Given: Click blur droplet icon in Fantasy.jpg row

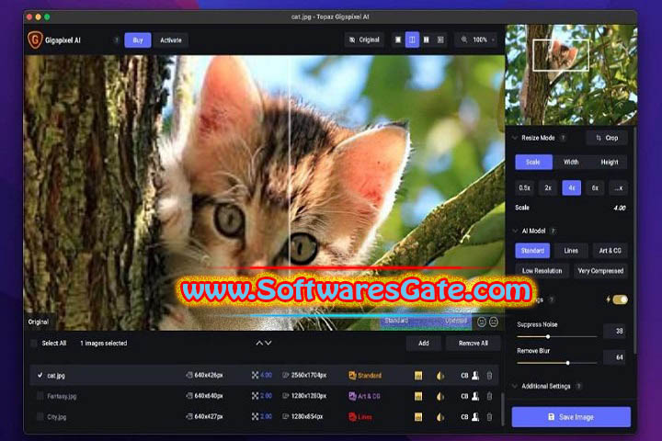Looking at the screenshot, I should click(x=439, y=396).
